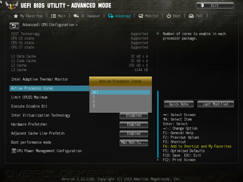Screen dimensions: 243x182
Task: Click the Exit button icon
Action: (202, 6)
